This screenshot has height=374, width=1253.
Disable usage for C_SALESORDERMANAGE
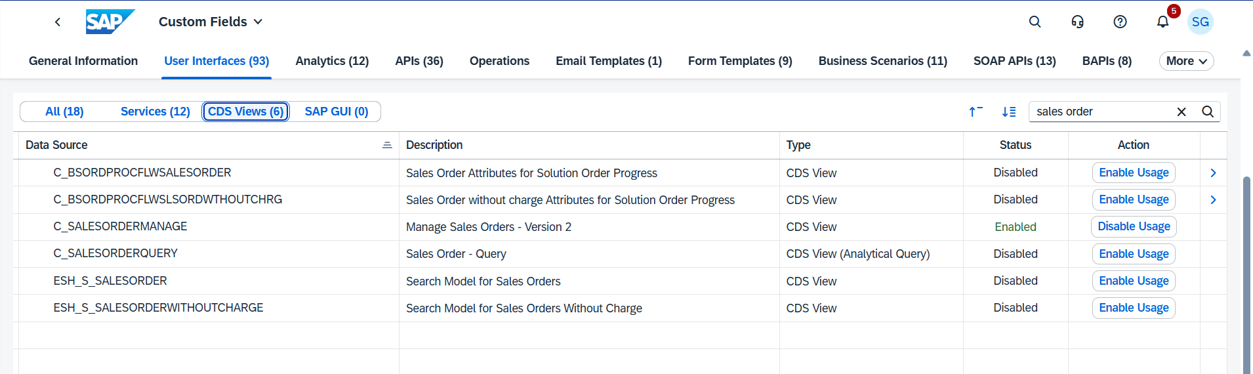1134,226
